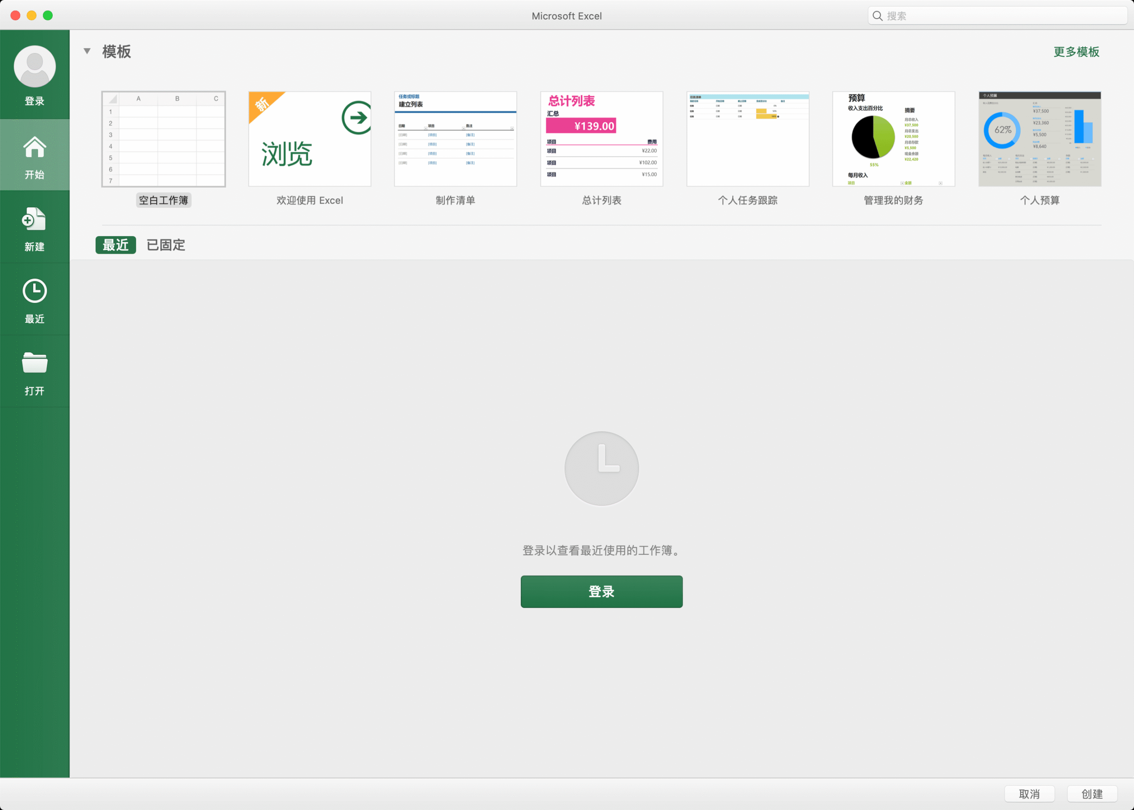Image resolution: width=1134 pixels, height=810 pixels.
Task: Select the 制作清单 template thumbnail
Action: (x=455, y=139)
